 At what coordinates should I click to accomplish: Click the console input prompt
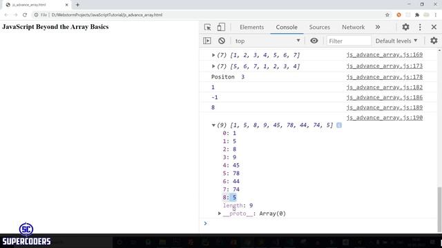pos(318,223)
